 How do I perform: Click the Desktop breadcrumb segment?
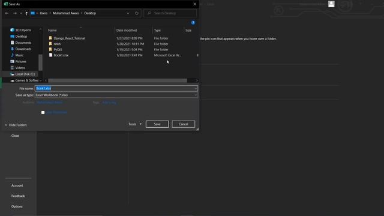(x=90, y=13)
